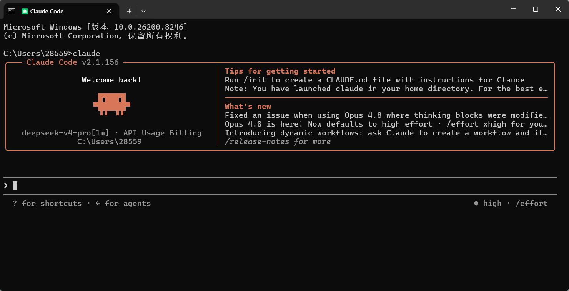The height and width of the screenshot is (291, 569).
Task: Click the 'Tips for getting started' heading
Action: [x=280, y=71]
